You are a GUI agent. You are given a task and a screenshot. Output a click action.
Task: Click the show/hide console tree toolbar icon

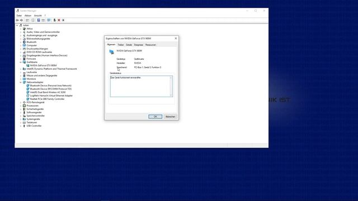click(x=27, y=20)
